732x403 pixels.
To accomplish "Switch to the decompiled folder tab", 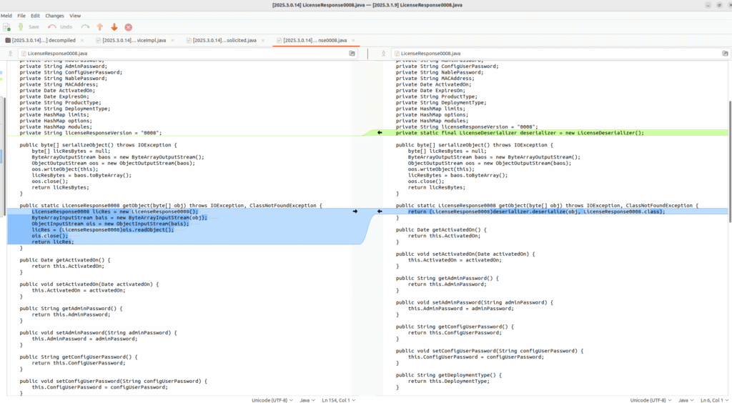I will click(x=43, y=40).
